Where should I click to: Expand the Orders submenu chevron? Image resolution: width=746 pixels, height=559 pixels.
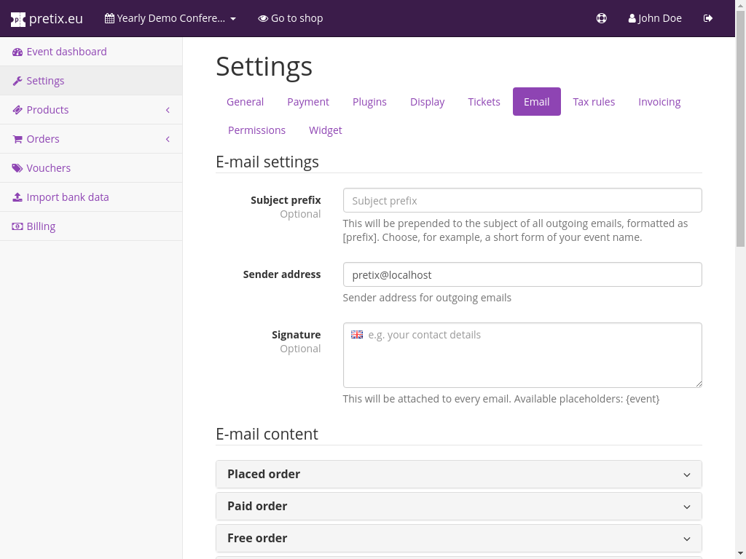(168, 139)
